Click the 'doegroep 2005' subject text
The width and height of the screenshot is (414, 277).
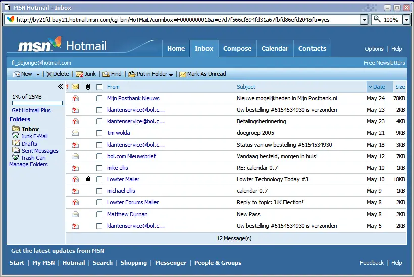(255, 133)
